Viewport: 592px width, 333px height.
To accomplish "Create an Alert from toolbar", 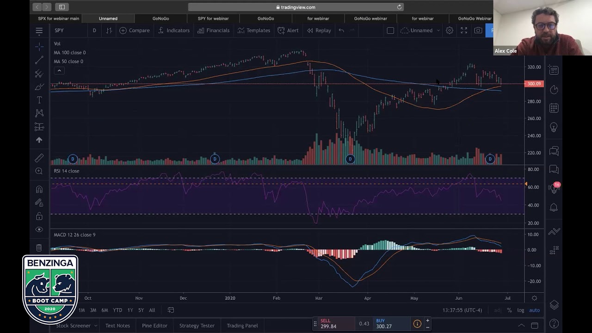I will pyautogui.click(x=288, y=31).
